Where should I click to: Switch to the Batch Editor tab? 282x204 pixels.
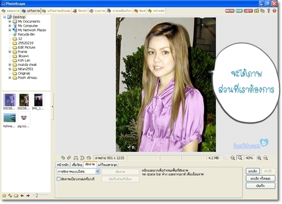56,11
